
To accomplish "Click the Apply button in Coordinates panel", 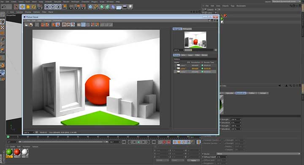I will [193, 160].
